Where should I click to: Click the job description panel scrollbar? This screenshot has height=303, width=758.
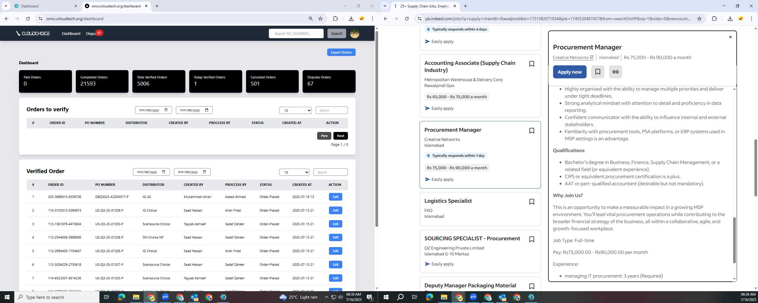(x=734, y=240)
